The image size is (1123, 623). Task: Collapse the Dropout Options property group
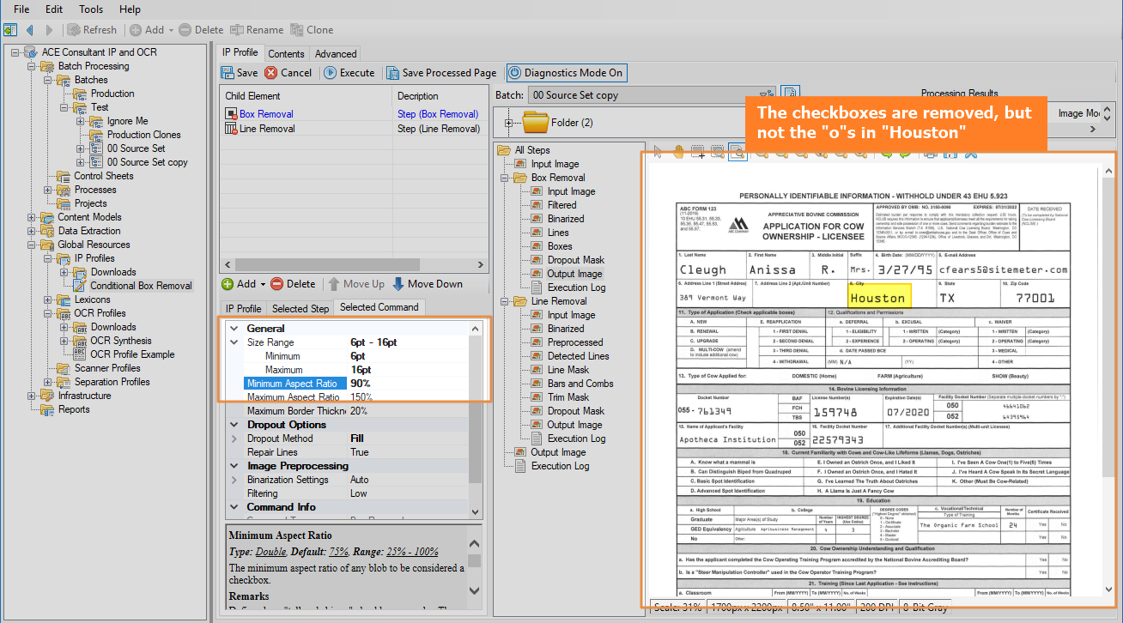point(234,425)
